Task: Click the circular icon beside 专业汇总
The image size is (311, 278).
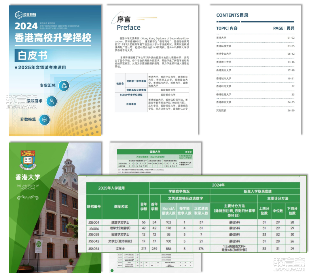Action: (x=64, y=86)
